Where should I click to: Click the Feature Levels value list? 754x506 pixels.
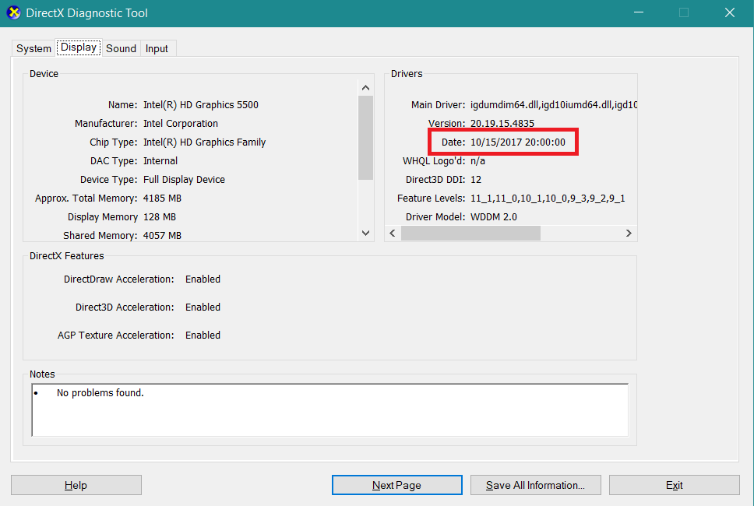pyautogui.click(x=548, y=199)
